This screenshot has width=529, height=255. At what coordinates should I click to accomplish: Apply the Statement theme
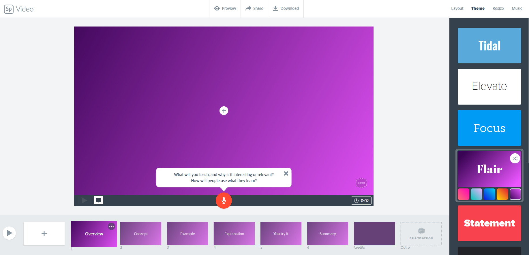click(489, 223)
